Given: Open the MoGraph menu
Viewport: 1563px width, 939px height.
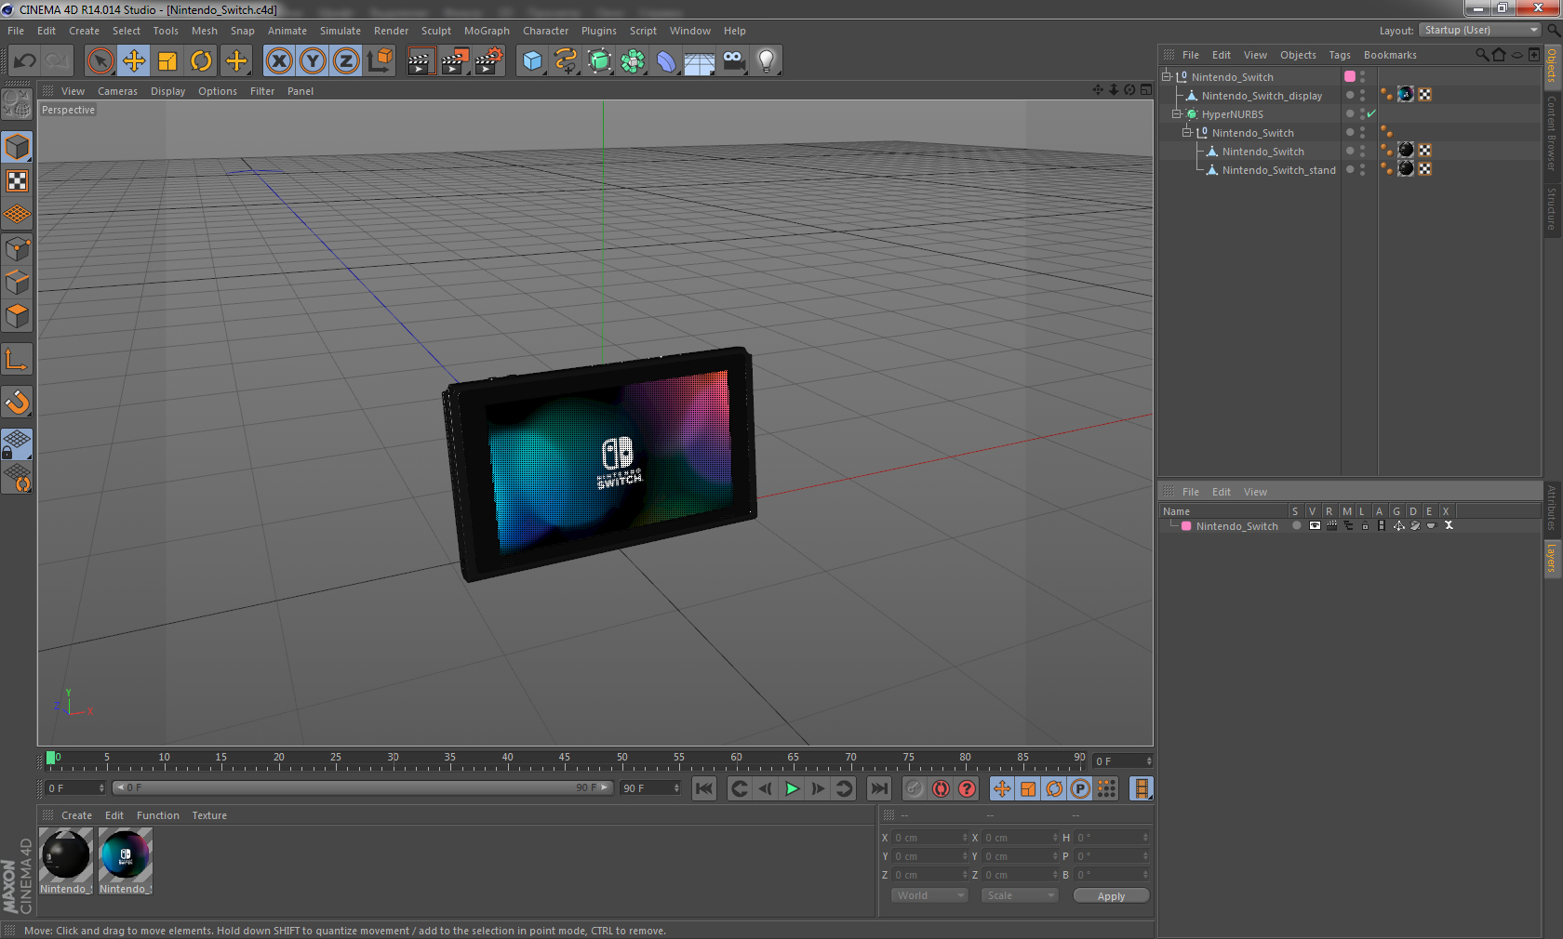Looking at the screenshot, I should 487,31.
